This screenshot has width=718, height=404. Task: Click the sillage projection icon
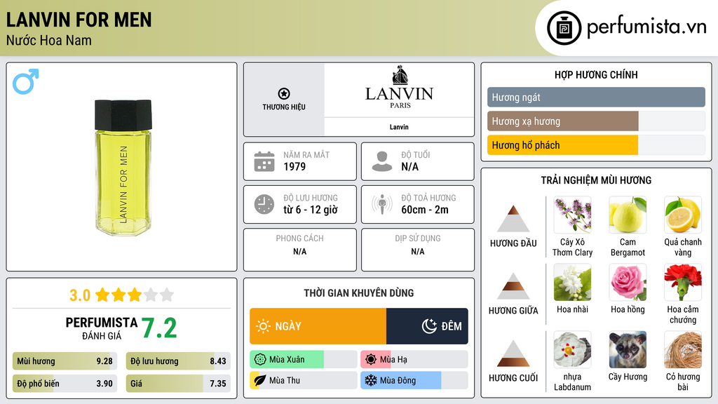pos(382,204)
